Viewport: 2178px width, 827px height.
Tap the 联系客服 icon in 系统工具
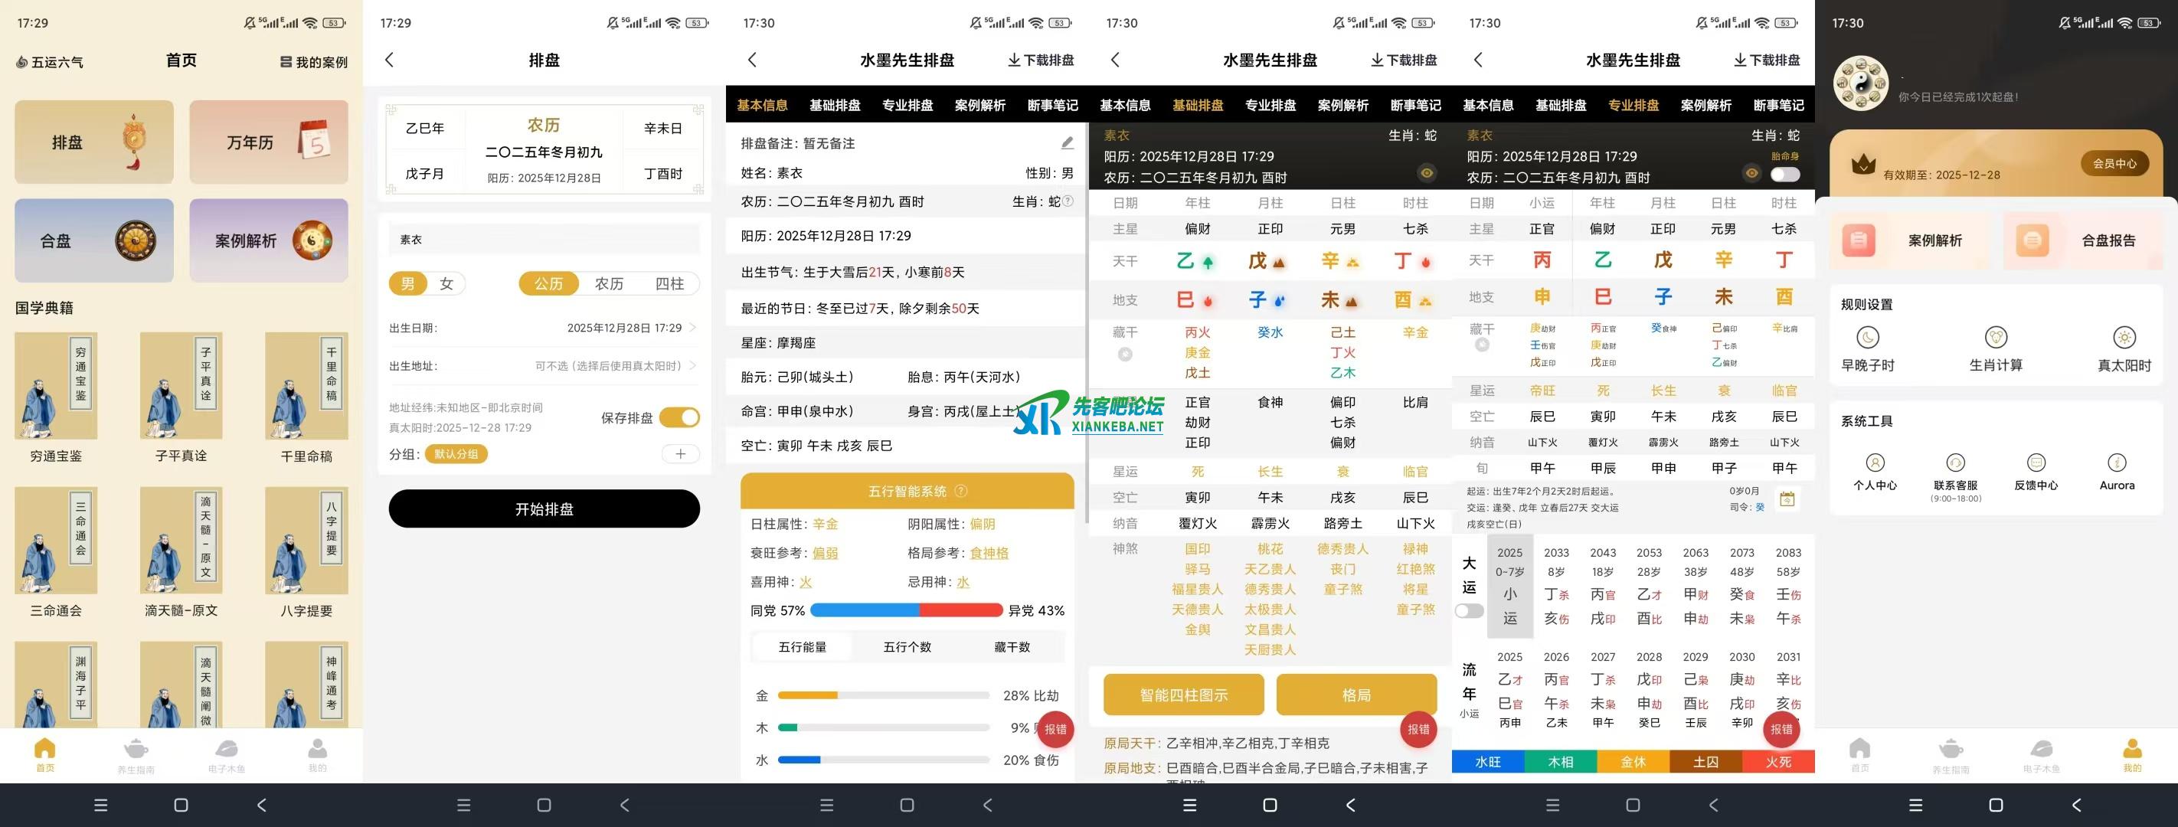click(1956, 463)
